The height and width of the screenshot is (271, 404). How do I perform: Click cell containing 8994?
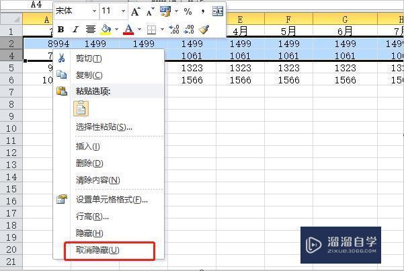click(x=47, y=44)
